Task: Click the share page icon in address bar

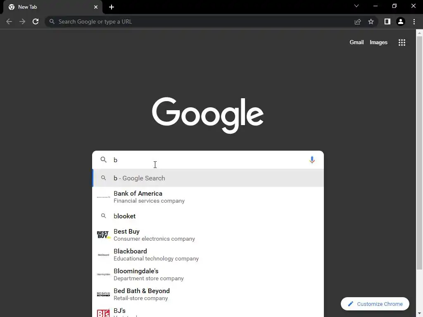Action: coord(358,21)
